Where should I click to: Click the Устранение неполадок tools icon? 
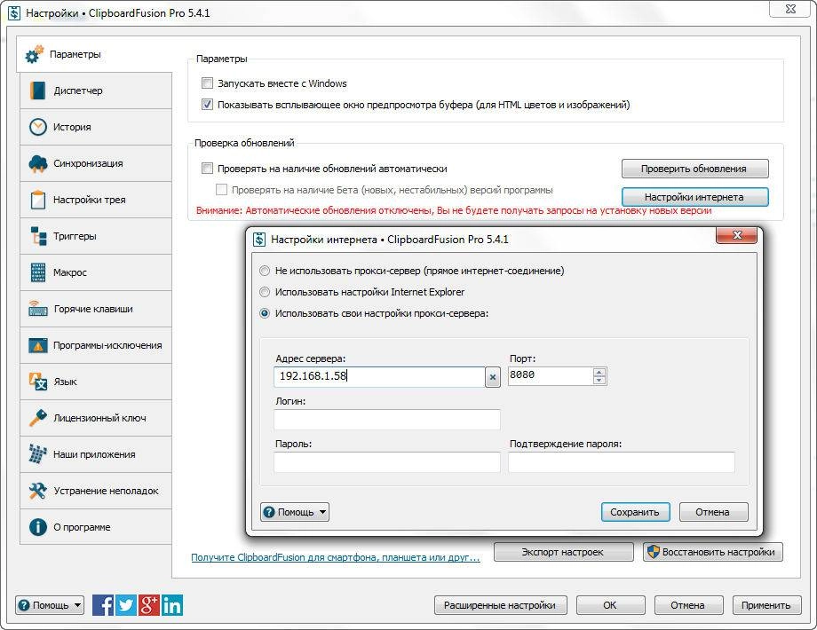click(38, 491)
